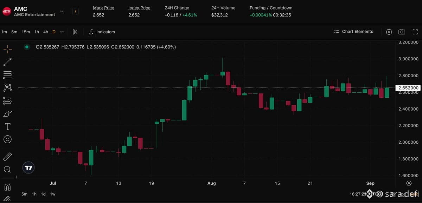
Task: Switch to the 15m timeframe
Action: tap(26, 32)
